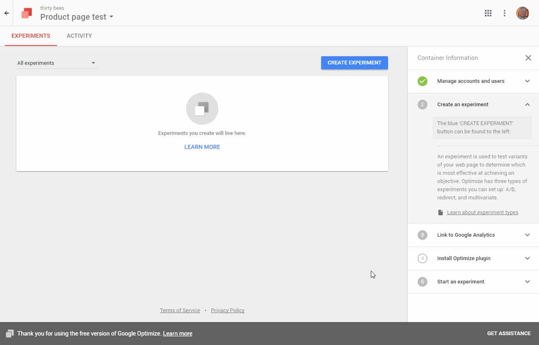Open Learn about experiment types link
This screenshot has width=539, height=345.
482,212
